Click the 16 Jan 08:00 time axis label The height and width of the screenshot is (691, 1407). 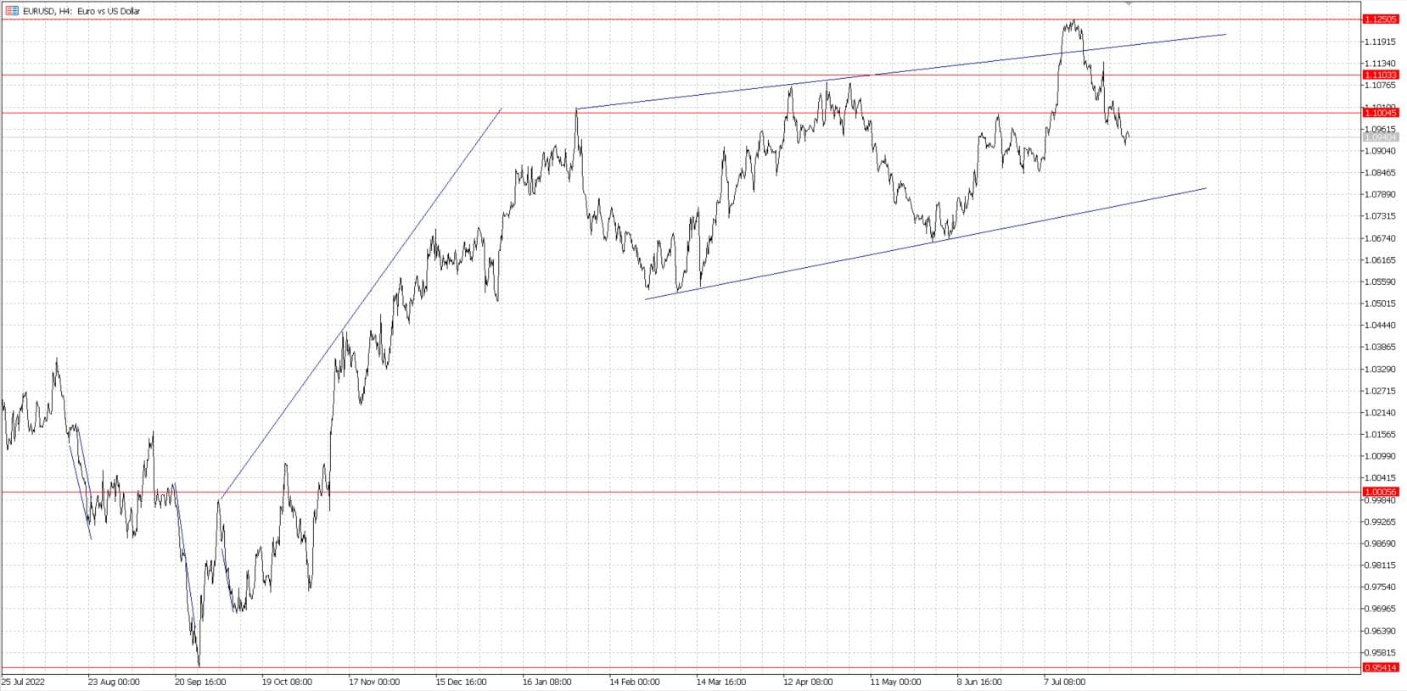click(547, 682)
